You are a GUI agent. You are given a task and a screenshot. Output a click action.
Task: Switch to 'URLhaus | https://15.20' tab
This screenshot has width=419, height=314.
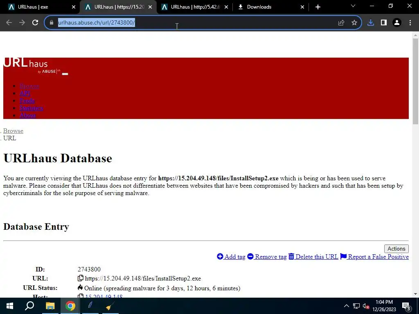(119, 7)
